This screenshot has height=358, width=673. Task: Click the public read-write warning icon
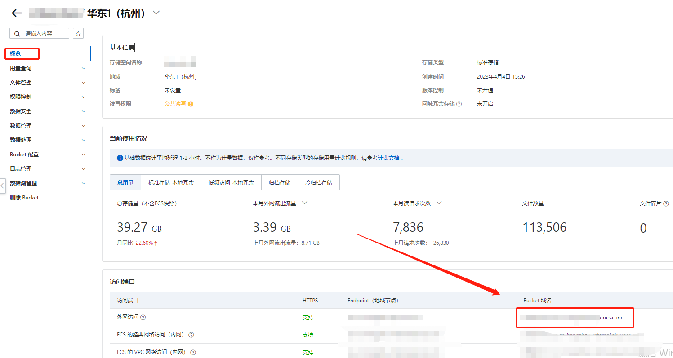tap(191, 104)
